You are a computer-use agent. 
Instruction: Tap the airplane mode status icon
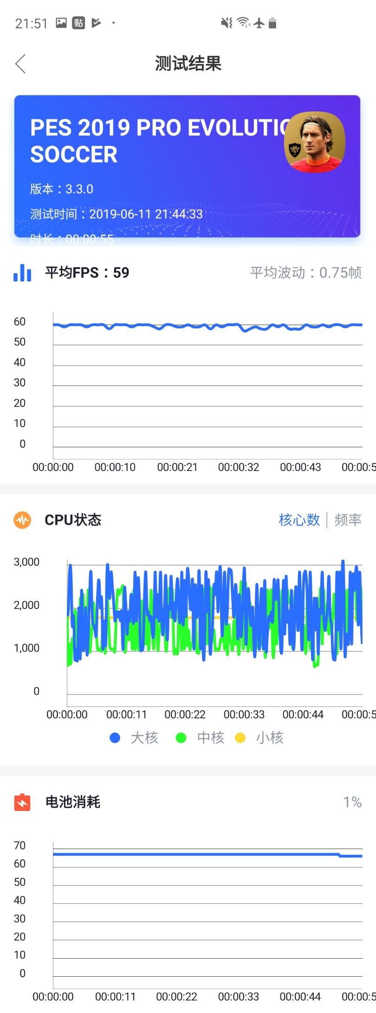[x=259, y=23]
